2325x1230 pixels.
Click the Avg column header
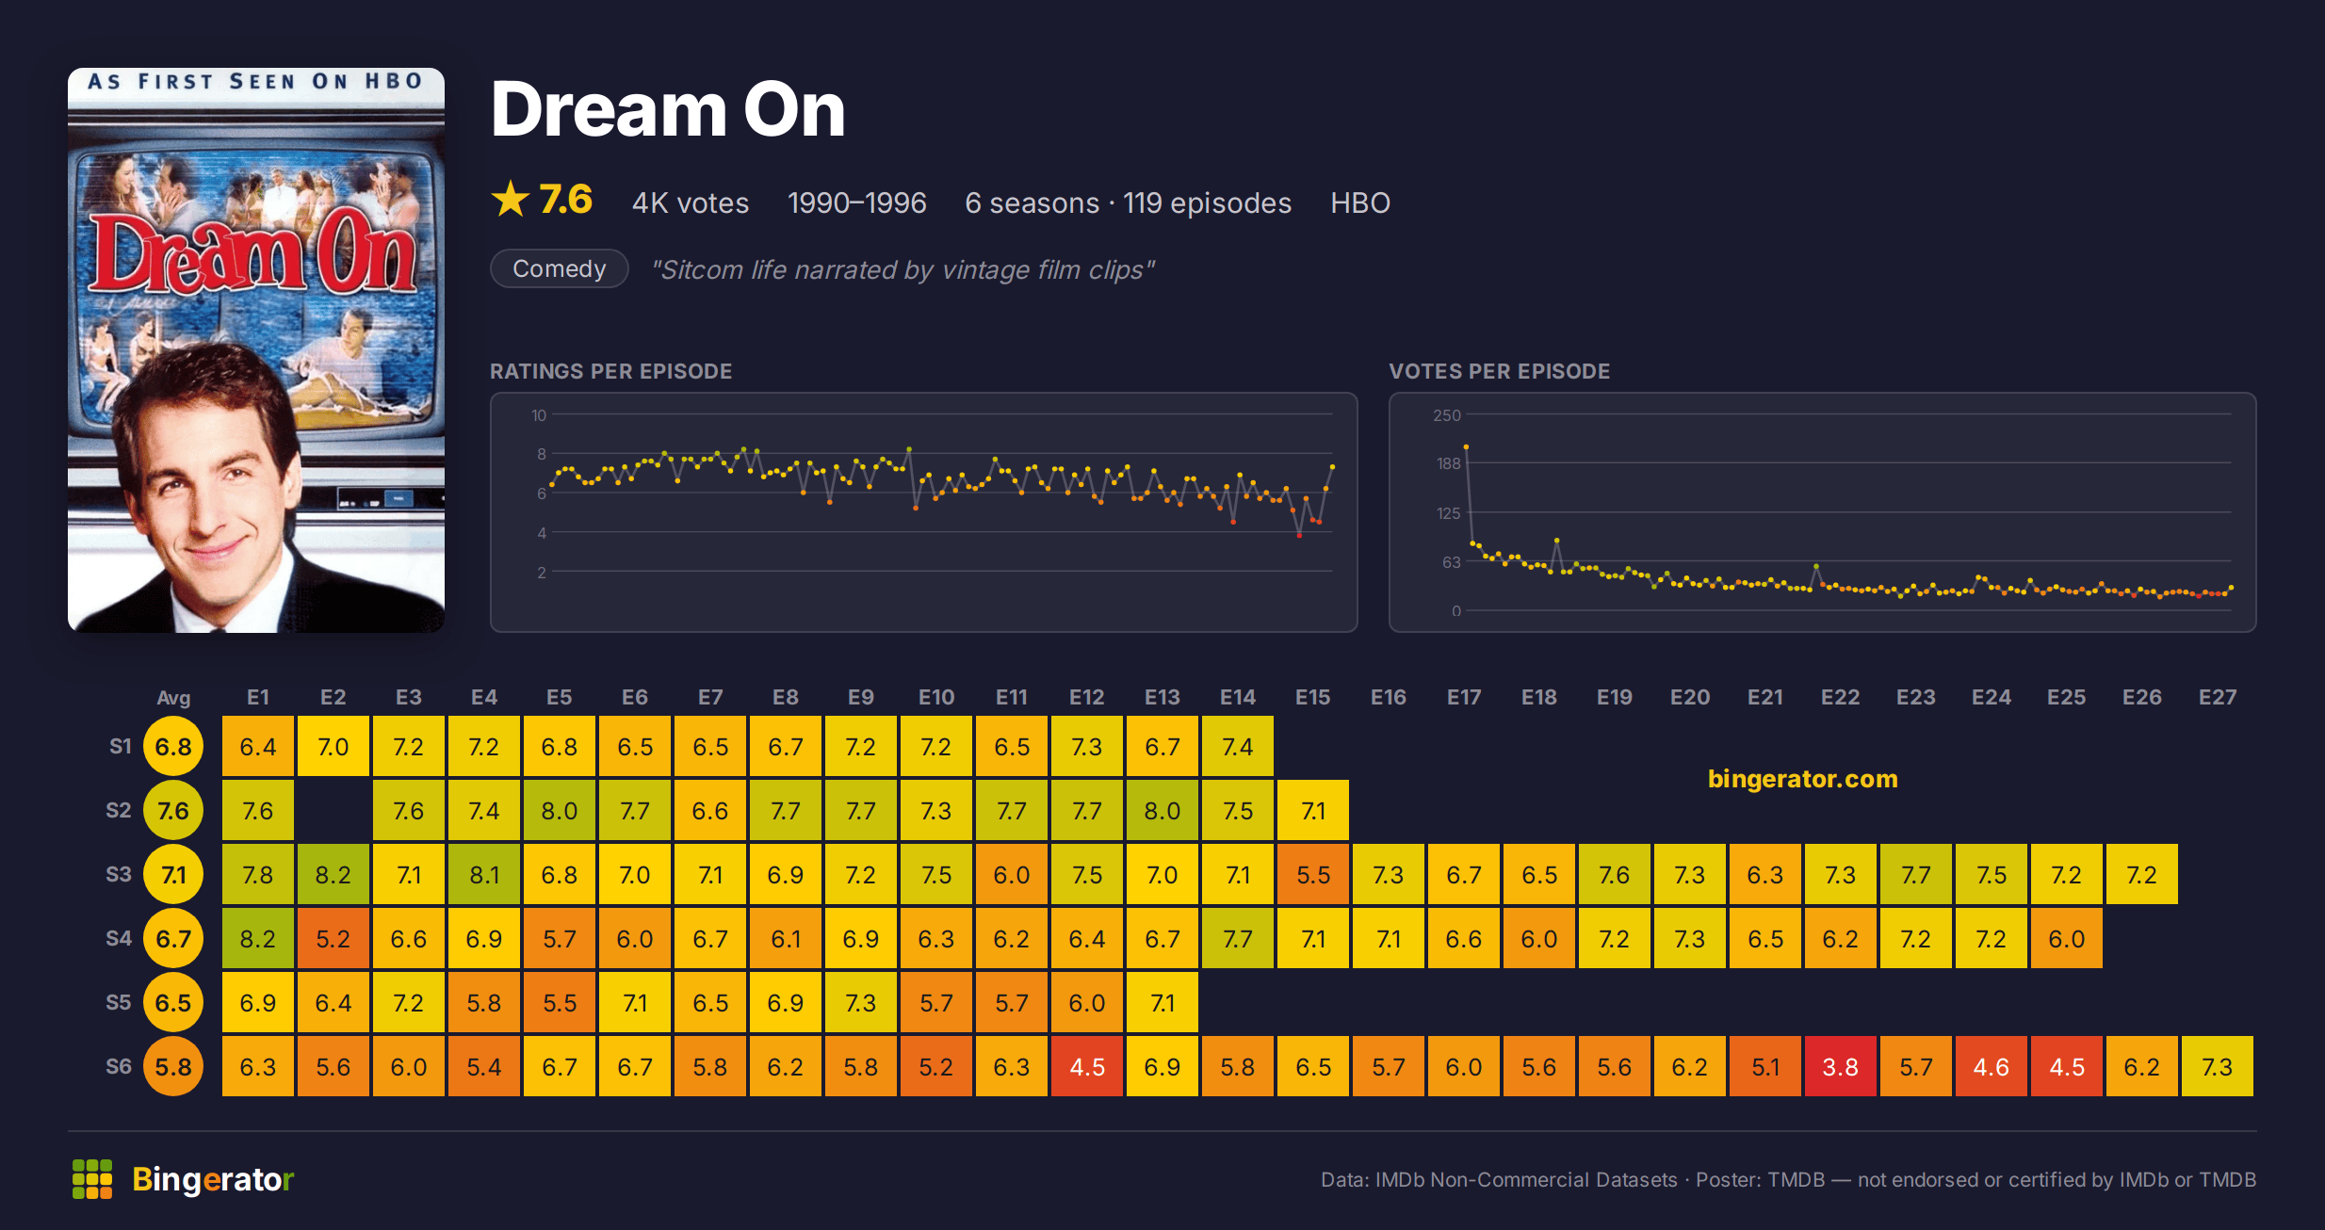(173, 698)
